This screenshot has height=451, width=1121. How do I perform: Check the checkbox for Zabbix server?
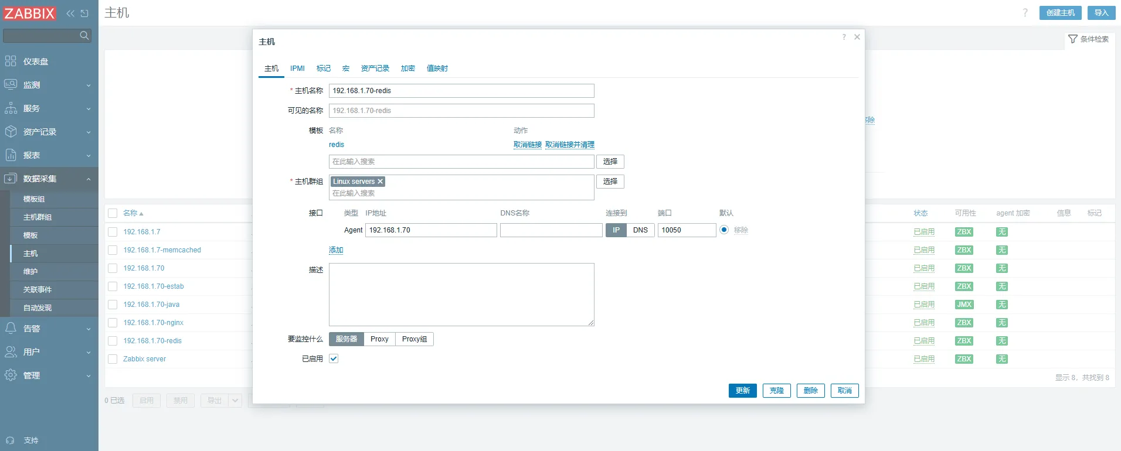tap(113, 359)
